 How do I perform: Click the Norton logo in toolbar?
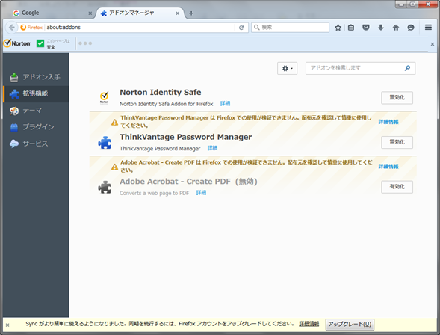click(x=17, y=43)
